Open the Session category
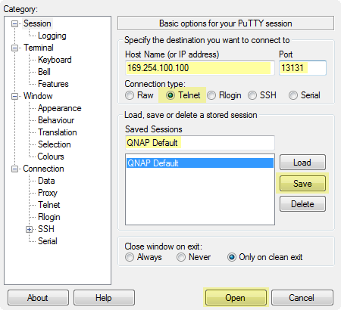This screenshot has height=310, width=341. point(37,23)
